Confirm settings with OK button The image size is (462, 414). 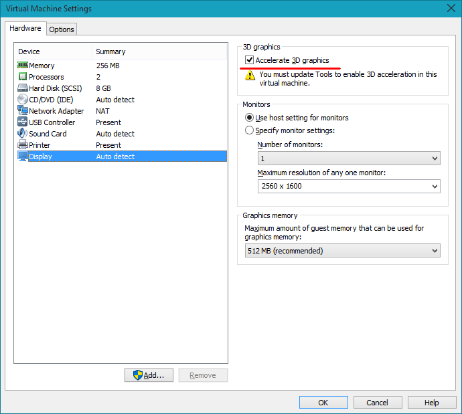point(323,402)
